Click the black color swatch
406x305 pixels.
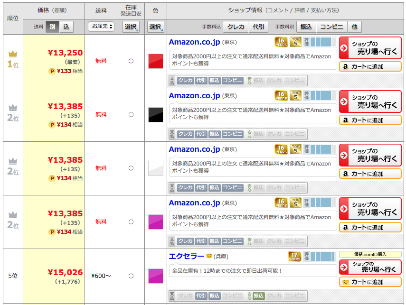tap(156, 115)
